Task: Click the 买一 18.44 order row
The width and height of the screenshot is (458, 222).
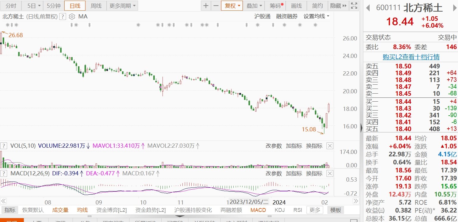Action: (x=411, y=102)
